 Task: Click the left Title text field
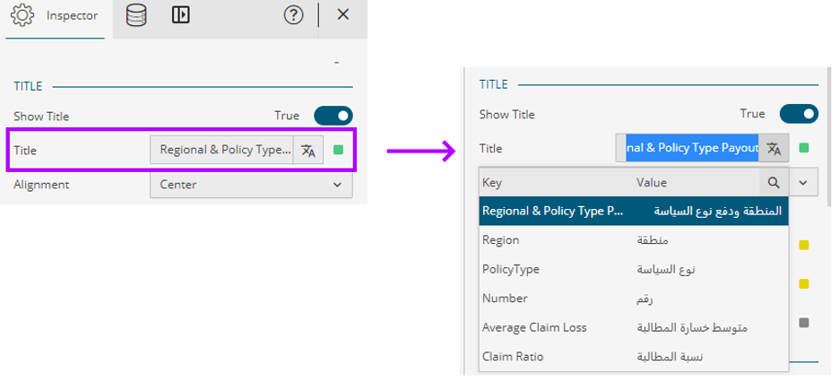222,150
